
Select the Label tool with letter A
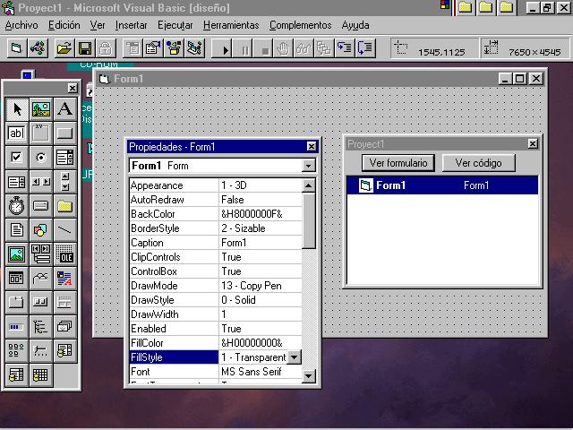64,109
